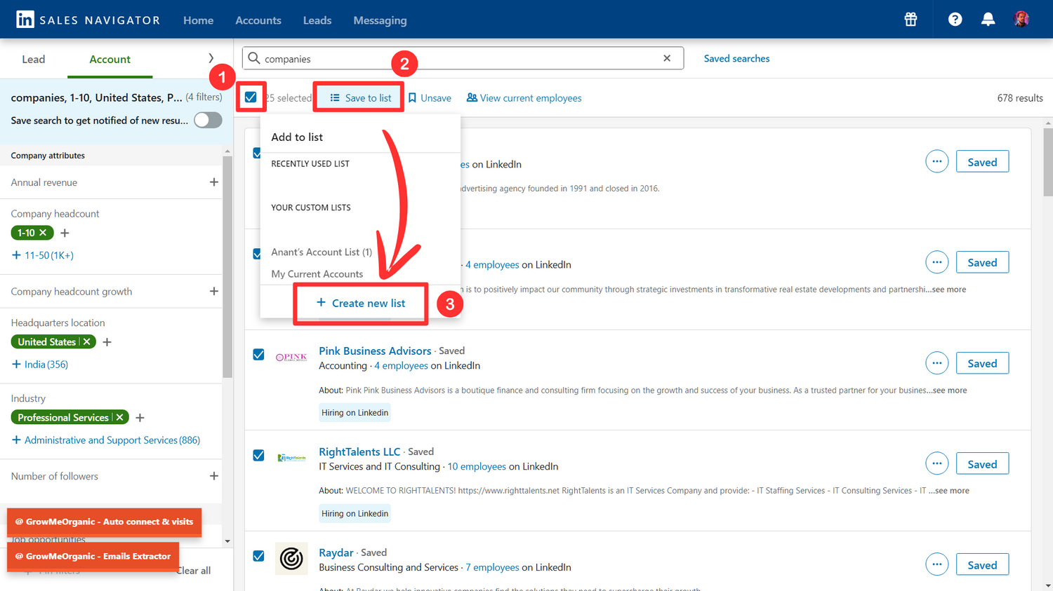Click the results list scrollbar
This screenshot has height=591, width=1053.
click(1048, 162)
